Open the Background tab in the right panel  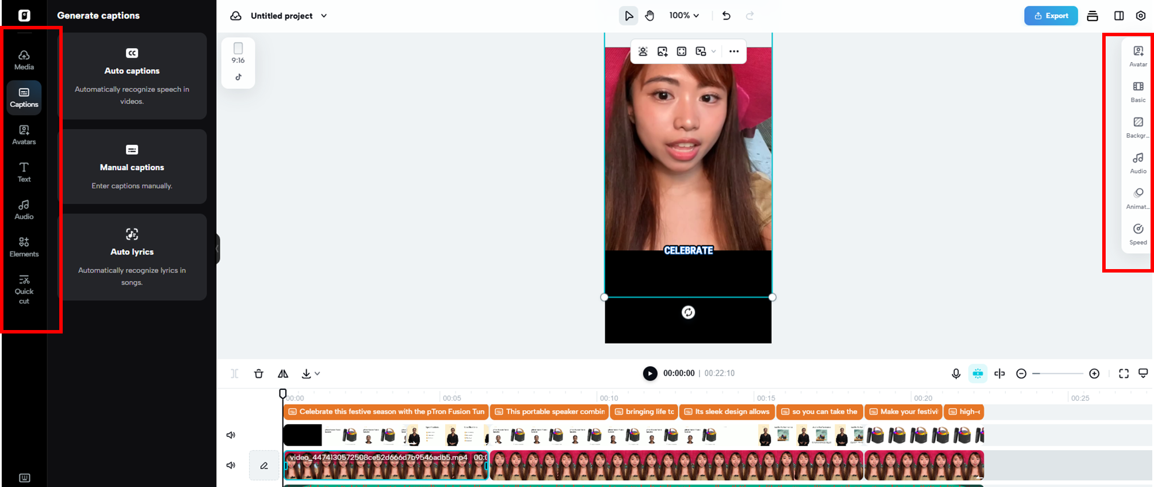[x=1138, y=128]
